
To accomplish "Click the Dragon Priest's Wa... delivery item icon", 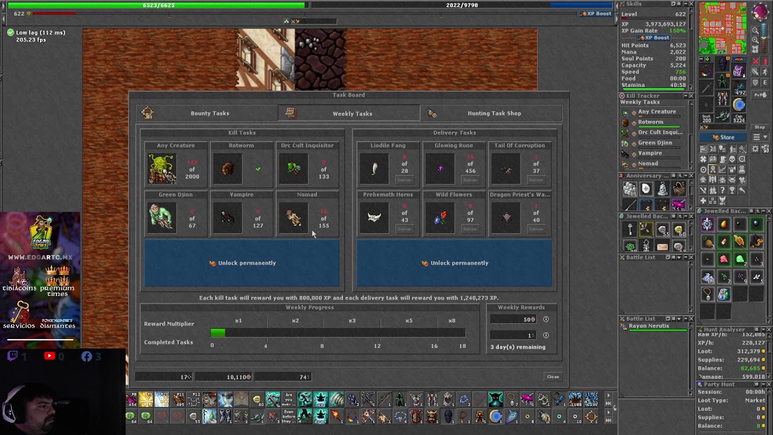I will coord(506,217).
